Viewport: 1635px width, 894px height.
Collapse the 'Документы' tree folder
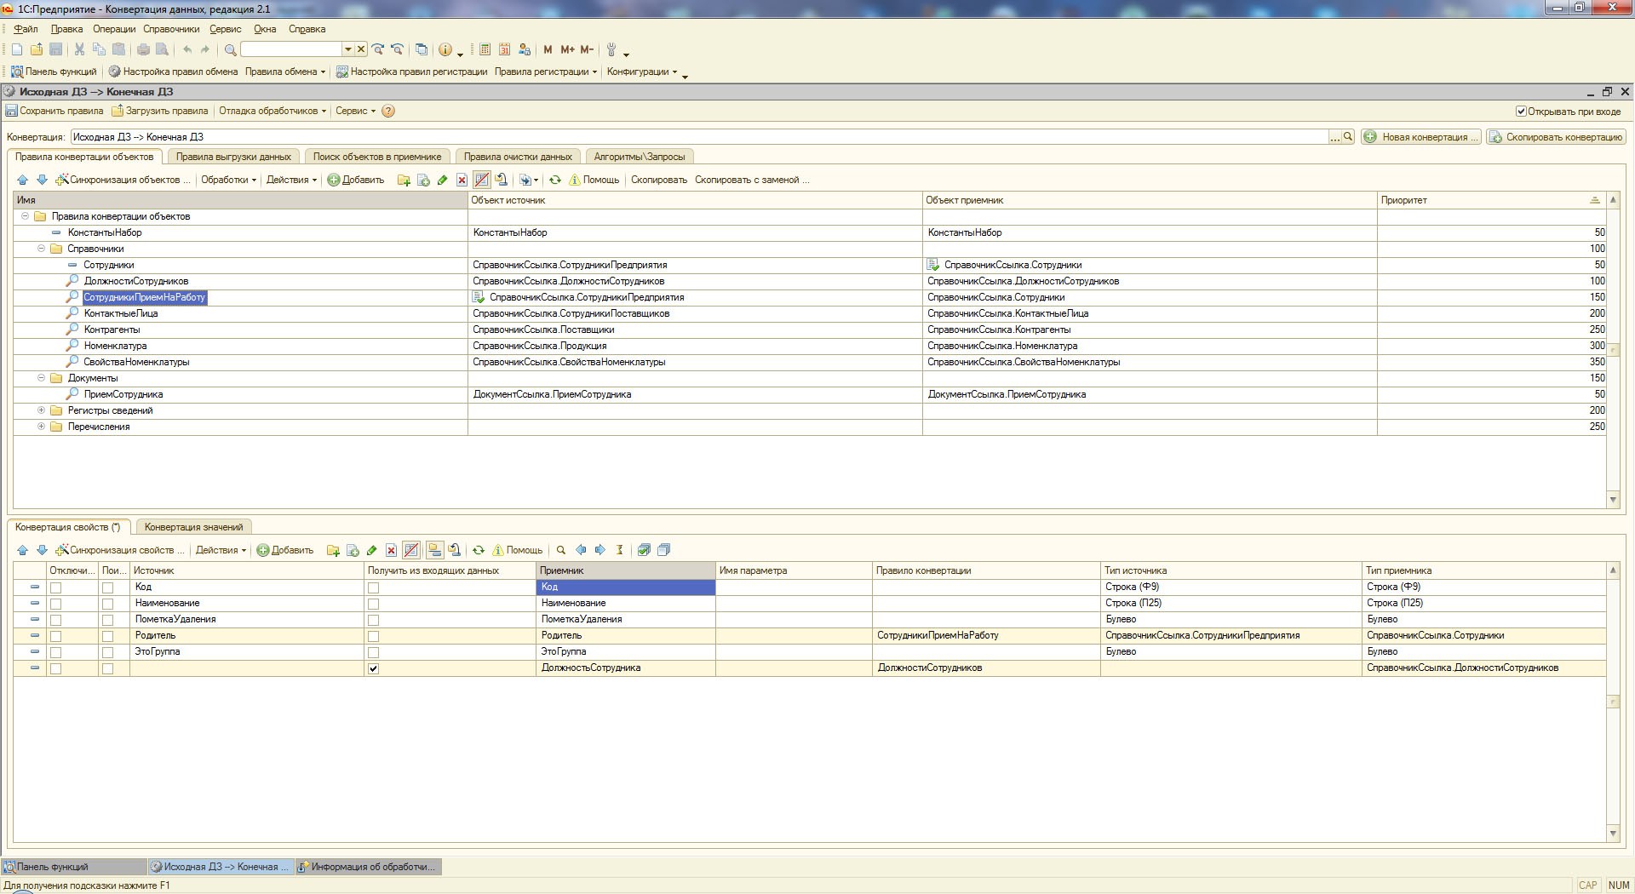tap(41, 378)
